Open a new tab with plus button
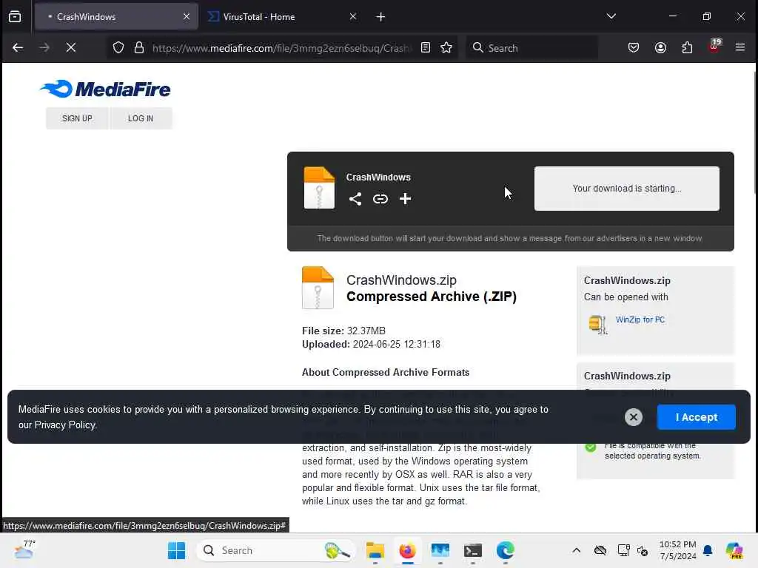The height and width of the screenshot is (568, 758). tap(380, 17)
